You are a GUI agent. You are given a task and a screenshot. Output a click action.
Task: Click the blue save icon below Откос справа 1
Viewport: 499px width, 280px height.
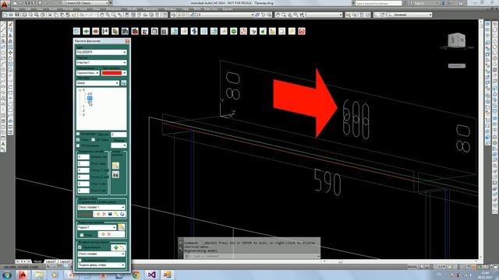[110, 215]
